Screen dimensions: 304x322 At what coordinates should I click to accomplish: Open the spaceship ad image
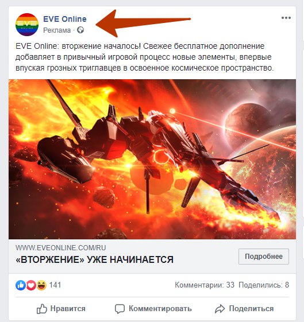pos(152,159)
